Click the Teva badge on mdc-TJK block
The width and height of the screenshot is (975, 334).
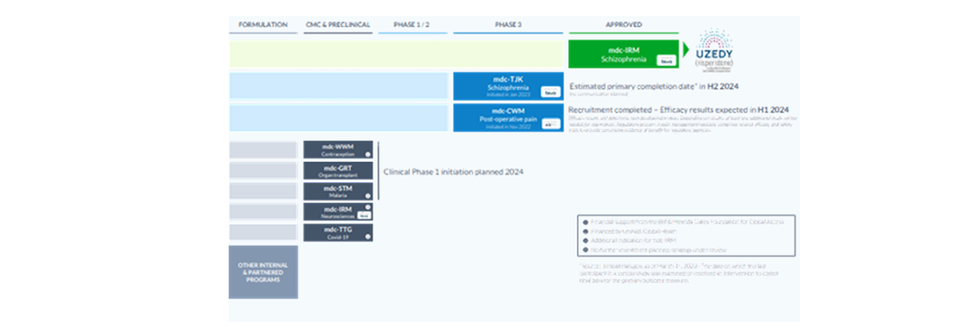coord(550,92)
